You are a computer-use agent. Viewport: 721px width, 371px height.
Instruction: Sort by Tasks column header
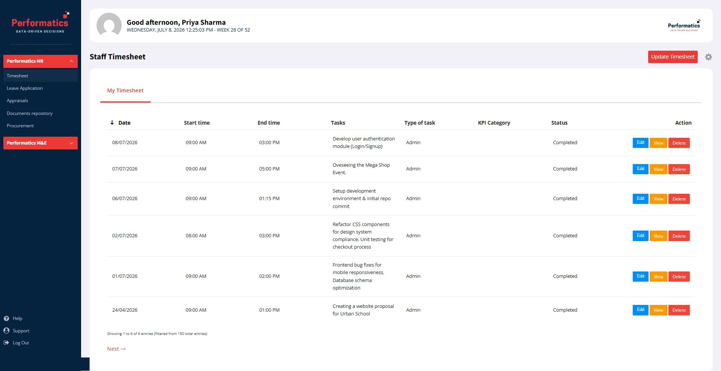click(338, 123)
